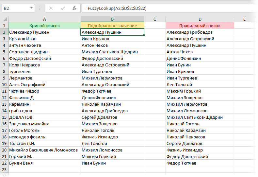Select column B header

click(112, 19)
